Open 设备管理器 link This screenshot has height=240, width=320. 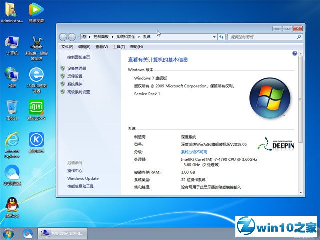(77, 68)
